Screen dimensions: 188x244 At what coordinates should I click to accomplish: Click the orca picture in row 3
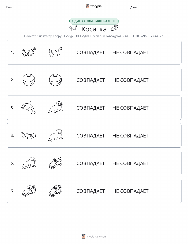(x=29, y=107)
